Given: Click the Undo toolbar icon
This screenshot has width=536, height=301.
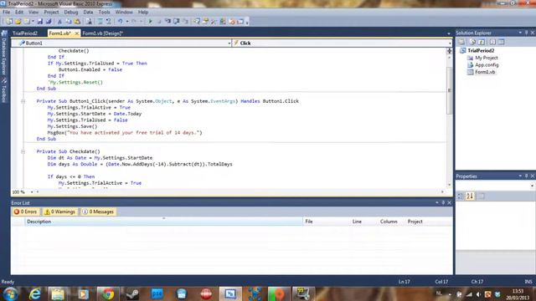Looking at the screenshot, I should coord(120,22).
